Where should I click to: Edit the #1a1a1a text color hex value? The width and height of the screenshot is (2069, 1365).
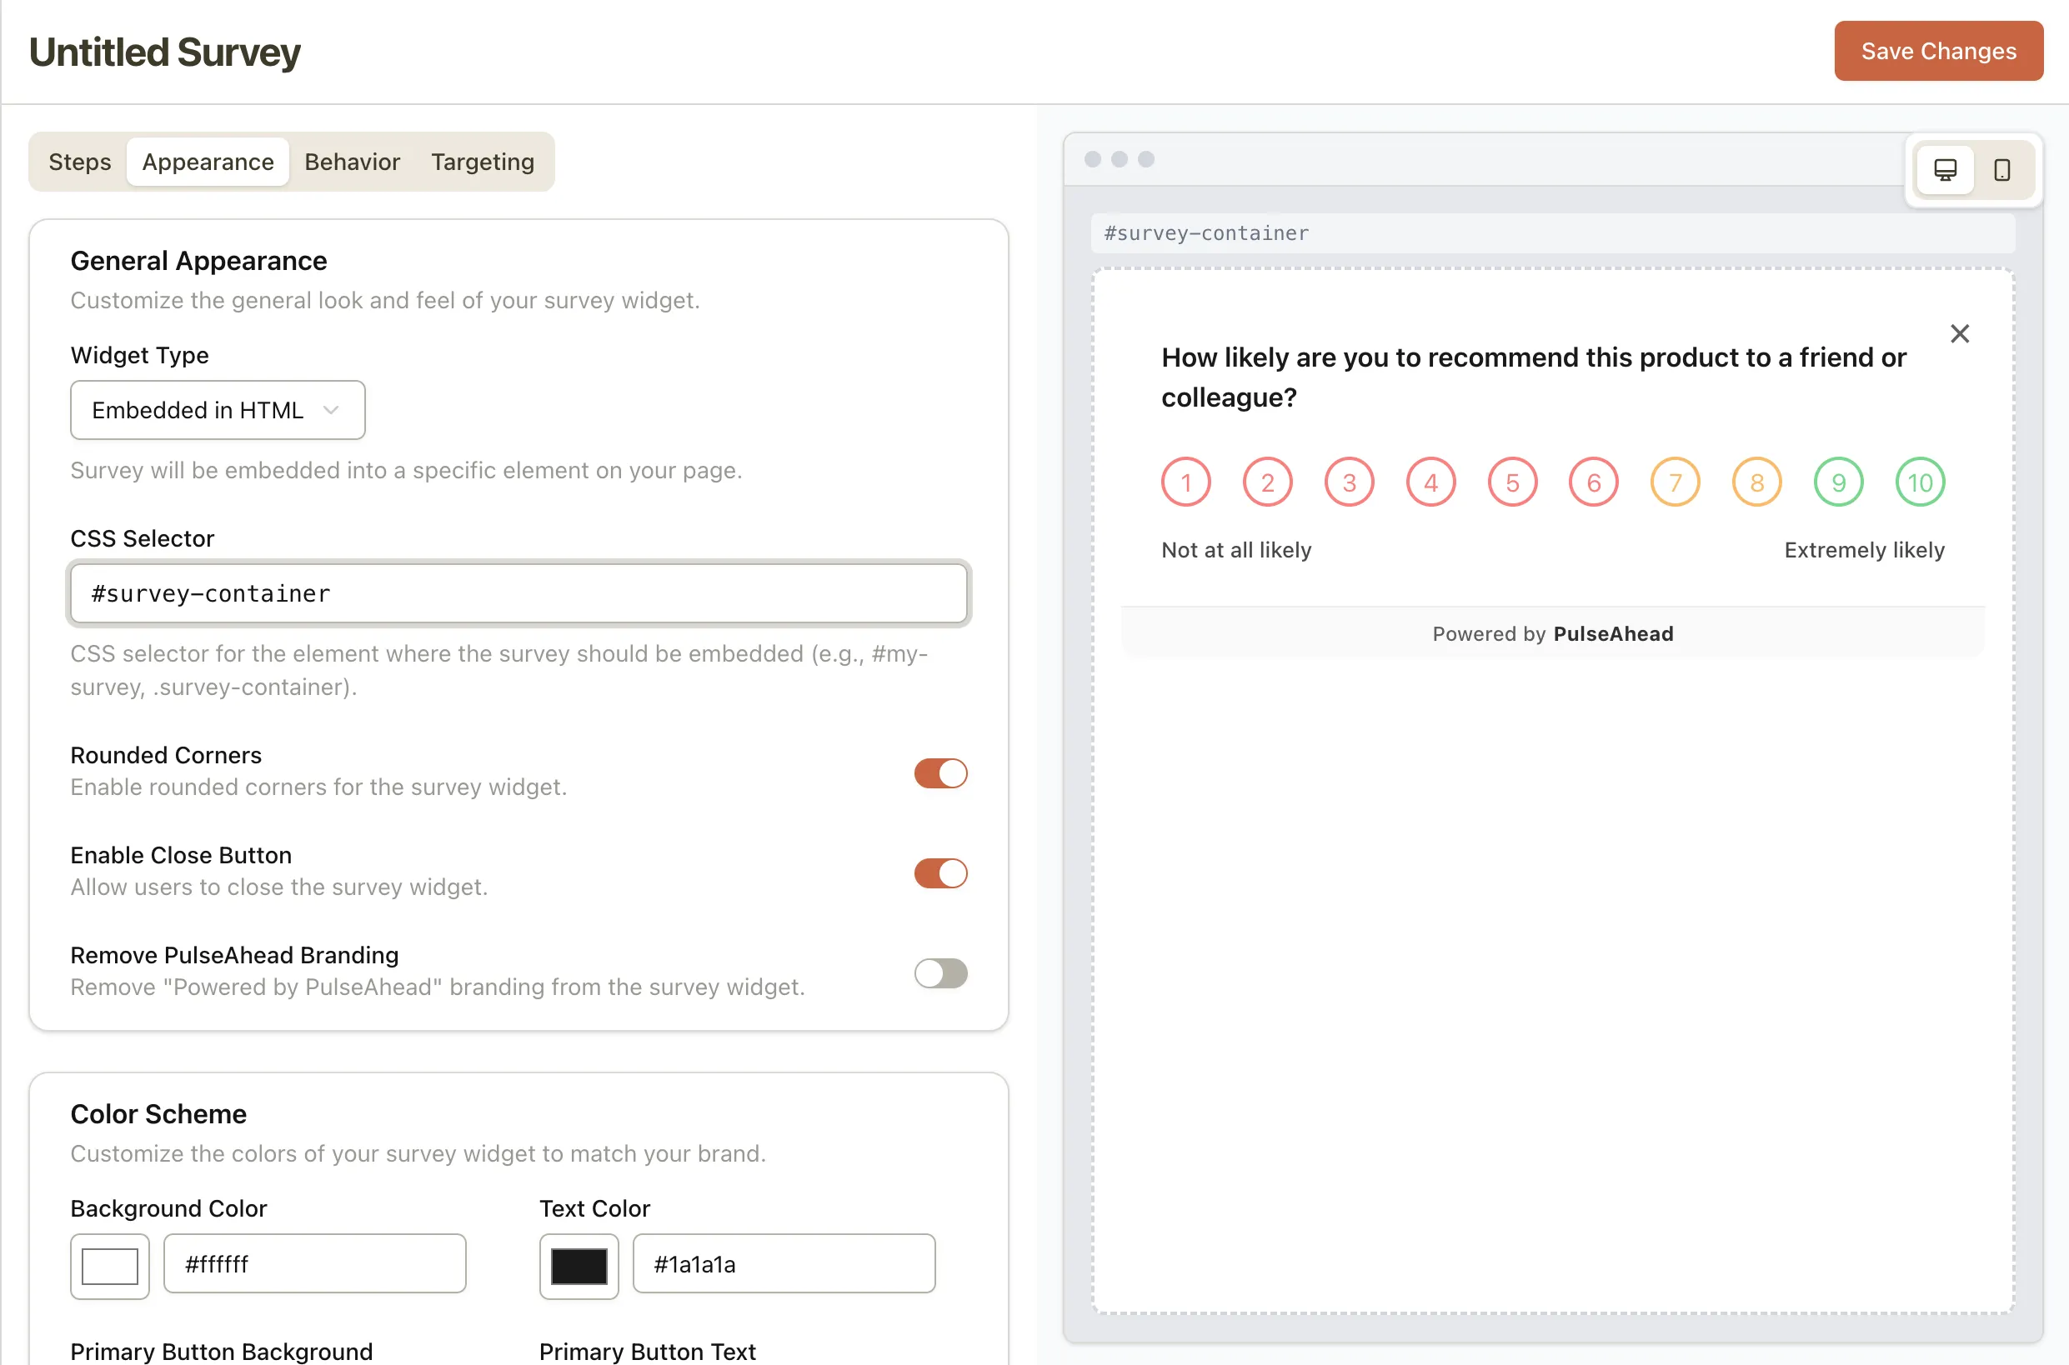(783, 1264)
